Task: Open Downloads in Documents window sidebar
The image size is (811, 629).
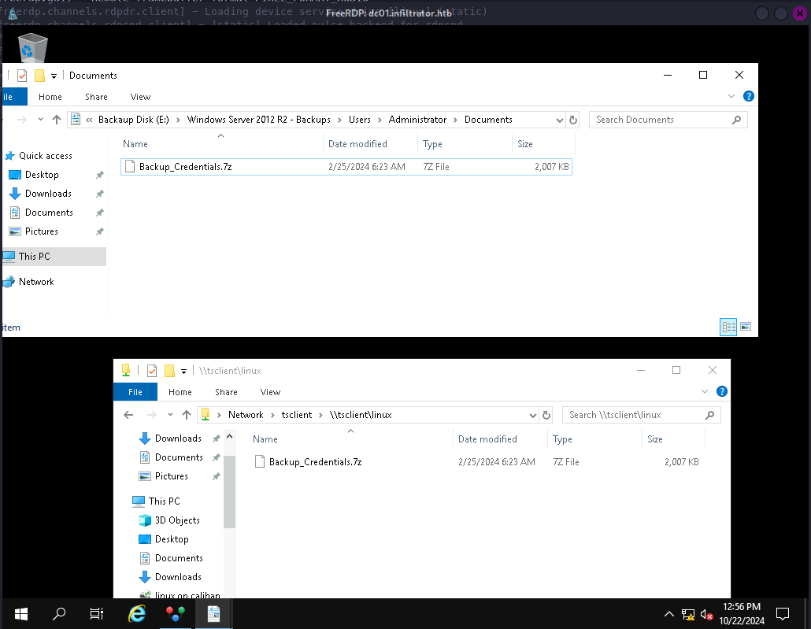Action: [48, 194]
